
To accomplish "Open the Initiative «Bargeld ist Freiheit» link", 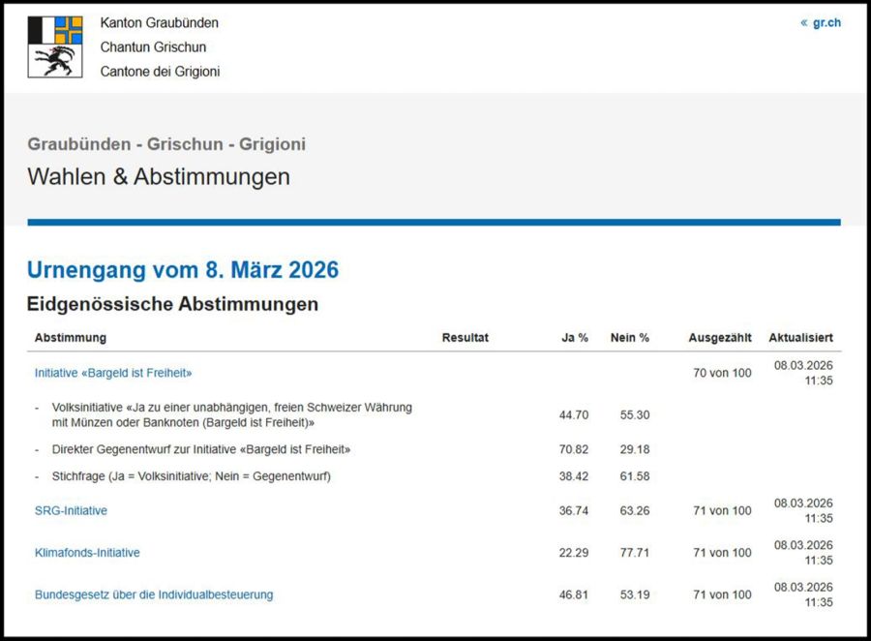I will tap(113, 373).
